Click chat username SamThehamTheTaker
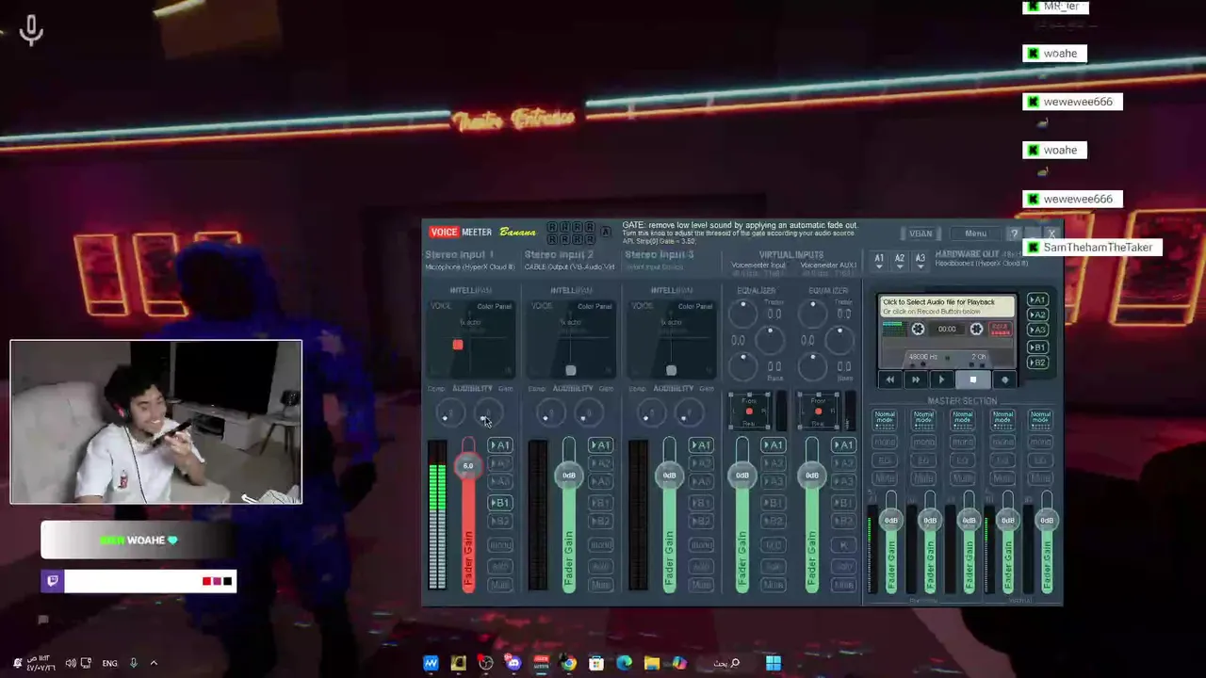The height and width of the screenshot is (678, 1206). coord(1098,248)
